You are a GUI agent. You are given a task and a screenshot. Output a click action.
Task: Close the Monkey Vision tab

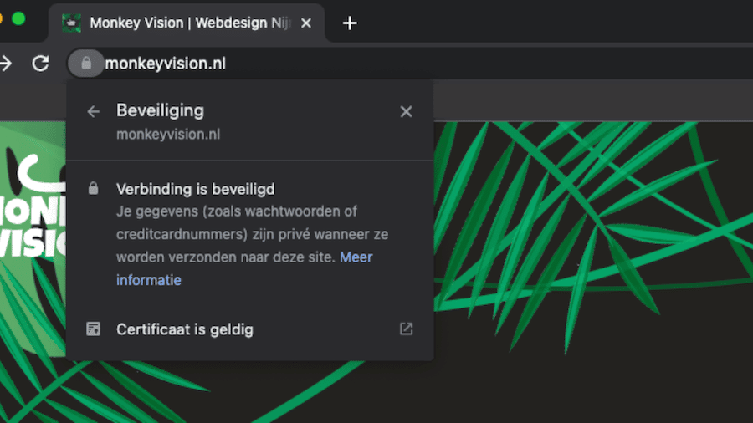pos(306,23)
